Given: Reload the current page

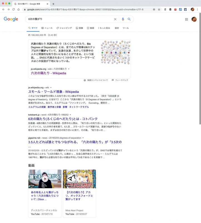Looking at the screenshot, I should pyautogui.click(x=13, y=9).
